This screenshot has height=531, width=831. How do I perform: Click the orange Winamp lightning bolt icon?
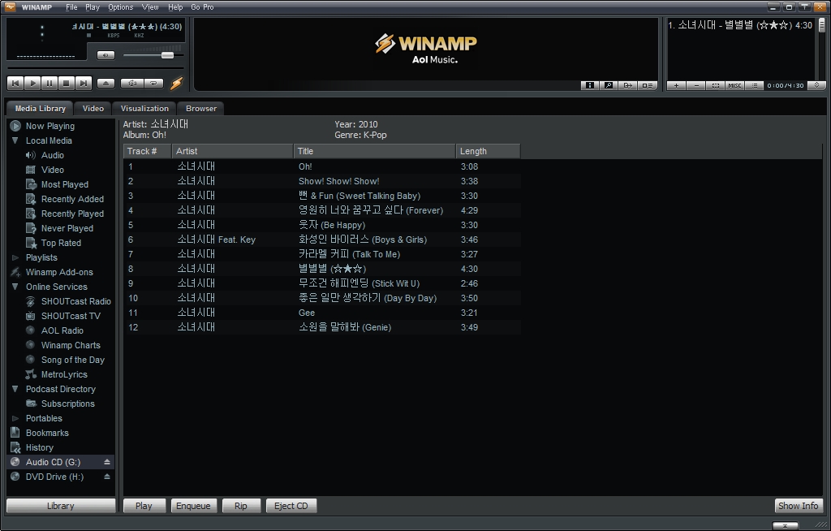click(x=176, y=84)
